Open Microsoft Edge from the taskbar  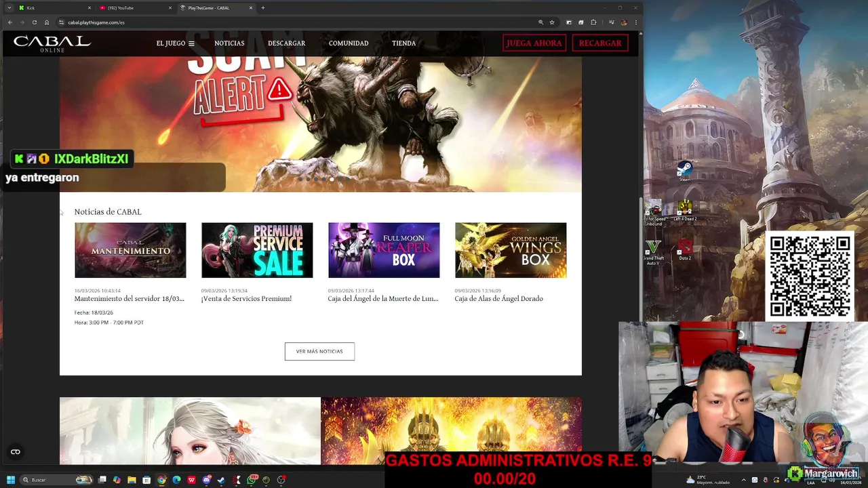pyautogui.click(x=176, y=480)
